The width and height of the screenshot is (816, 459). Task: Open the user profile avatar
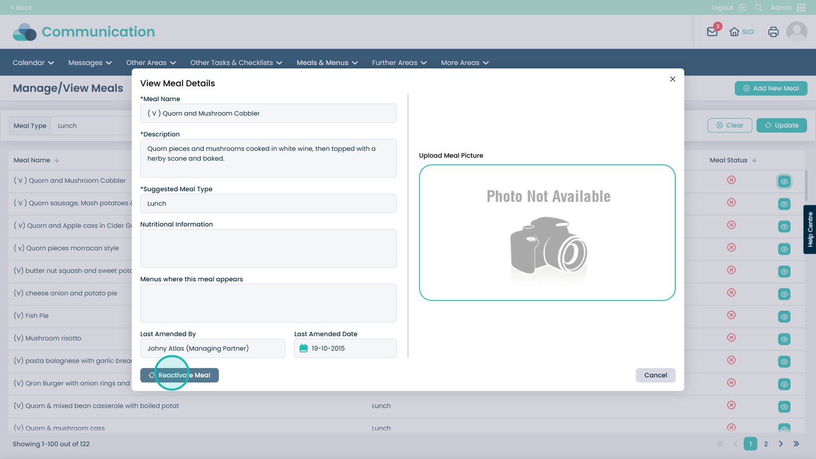tap(796, 32)
